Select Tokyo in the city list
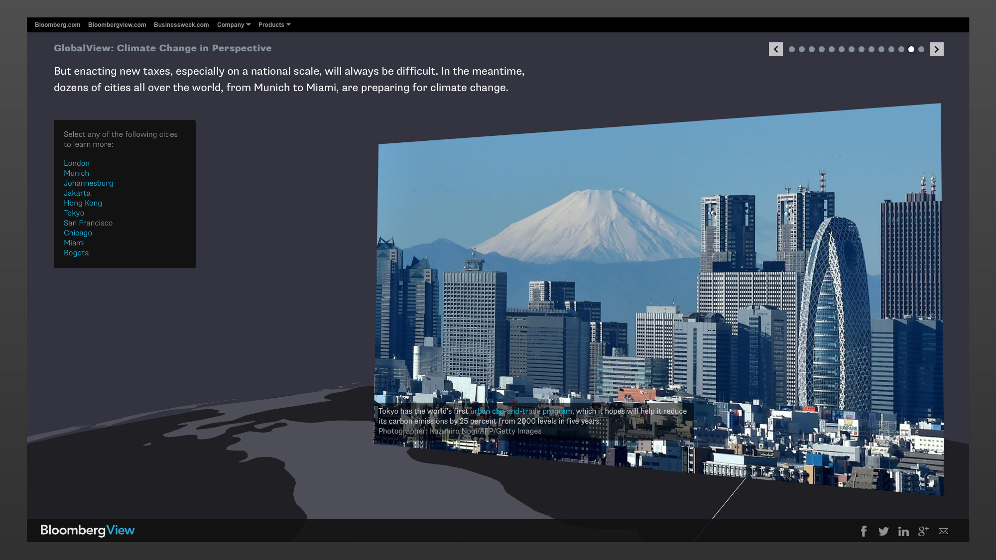 point(74,213)
